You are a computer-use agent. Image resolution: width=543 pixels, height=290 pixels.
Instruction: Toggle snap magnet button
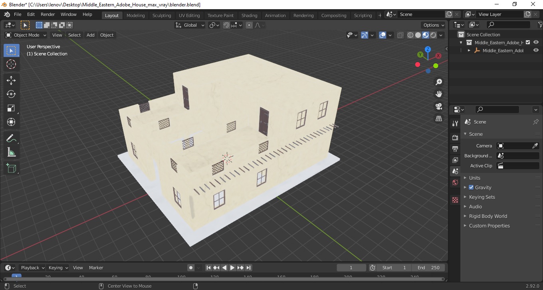point(226,25)
